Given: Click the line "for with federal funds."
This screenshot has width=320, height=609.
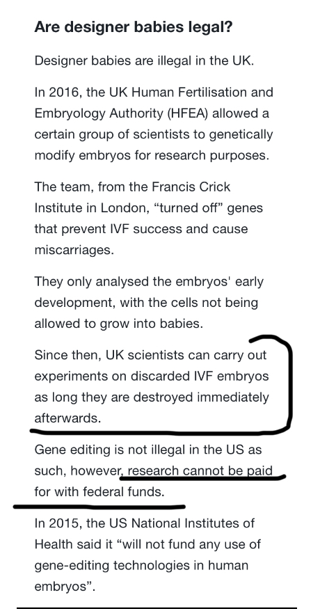Looking at the screenshot, I should pyautogui.click(x=99, y=491).
